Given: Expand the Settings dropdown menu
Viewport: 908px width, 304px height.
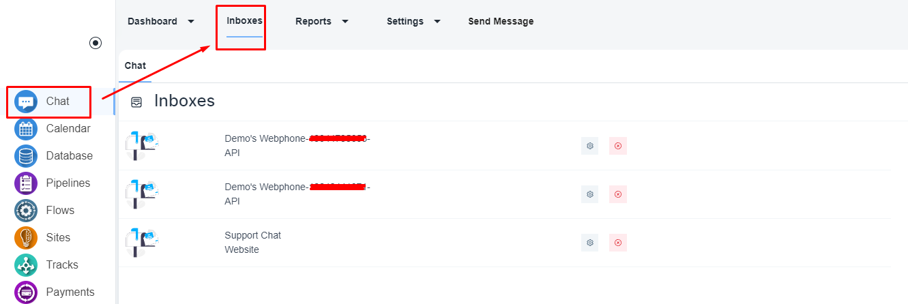Looking at the screenshot, I should coord(413,21).
